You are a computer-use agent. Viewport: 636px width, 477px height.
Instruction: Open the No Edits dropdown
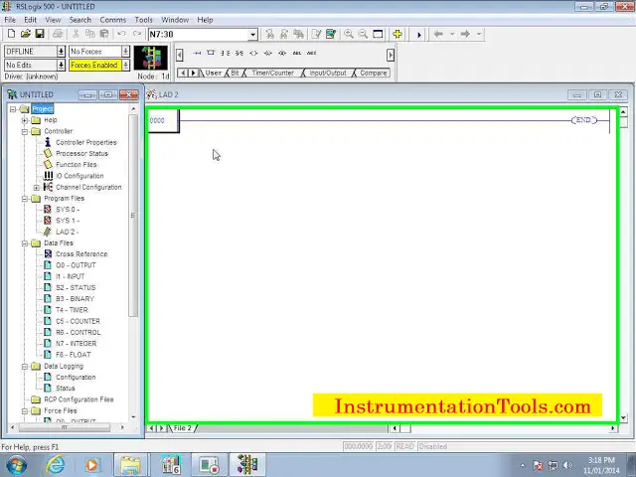[x=61, y=65]
